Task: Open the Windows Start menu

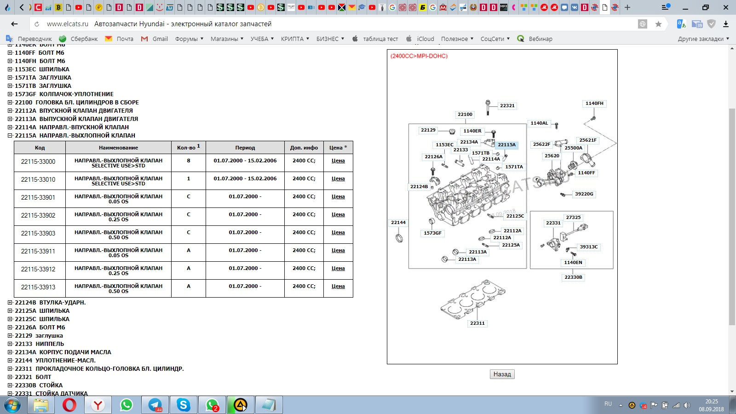Action: (12, 405)
